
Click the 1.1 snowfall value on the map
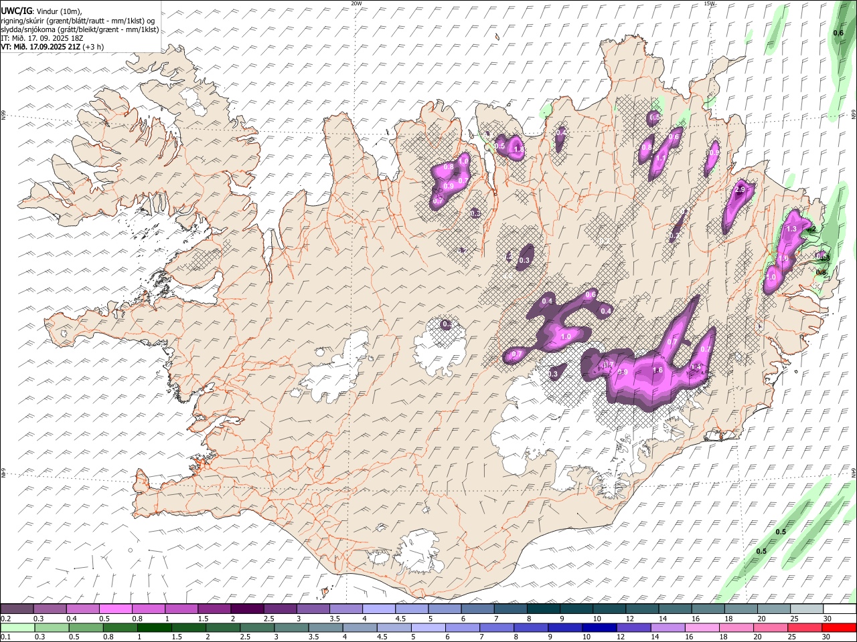[x=661, y=158]
